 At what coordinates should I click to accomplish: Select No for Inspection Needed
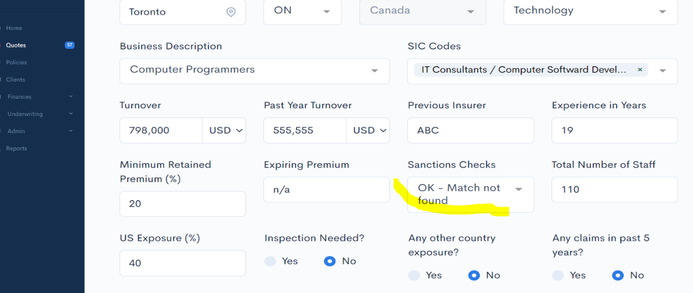point(330,261)
